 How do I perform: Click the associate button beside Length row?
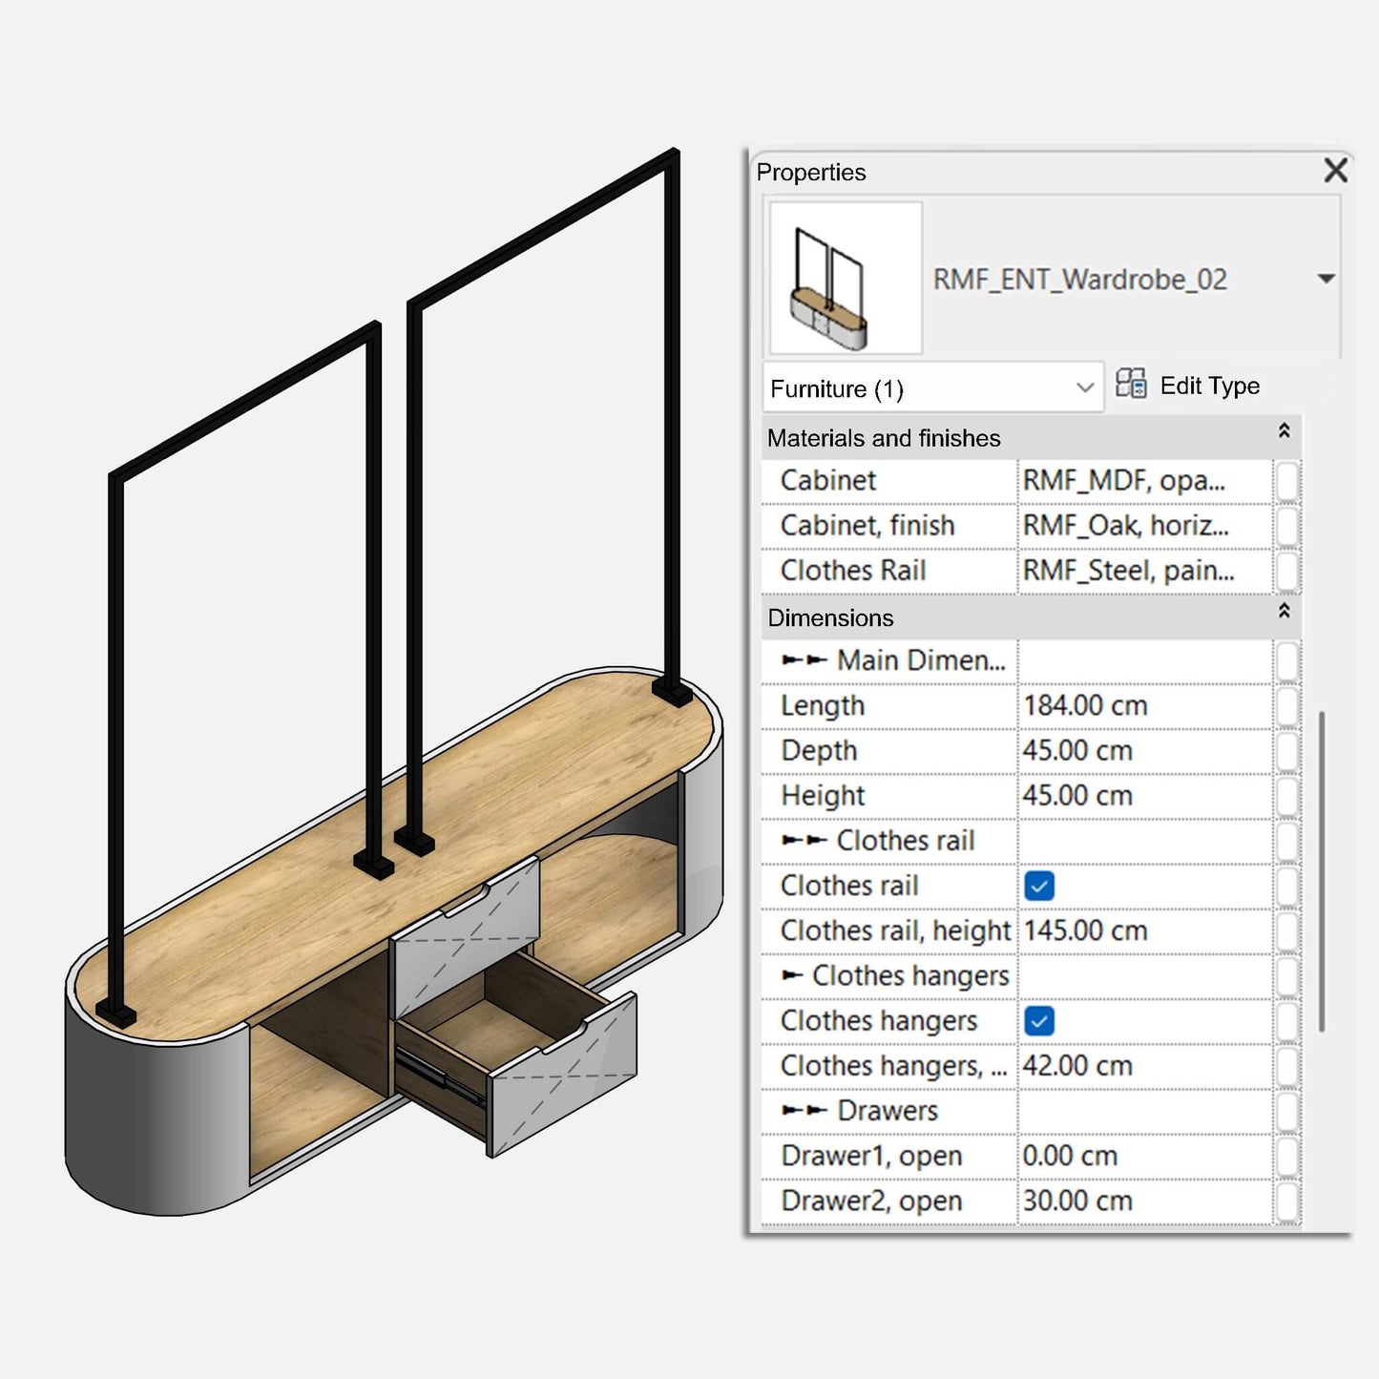pyautogui.click(x=1287, y=705)
